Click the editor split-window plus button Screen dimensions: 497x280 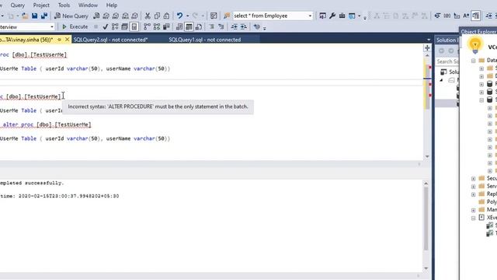click(x=427, y=48)
